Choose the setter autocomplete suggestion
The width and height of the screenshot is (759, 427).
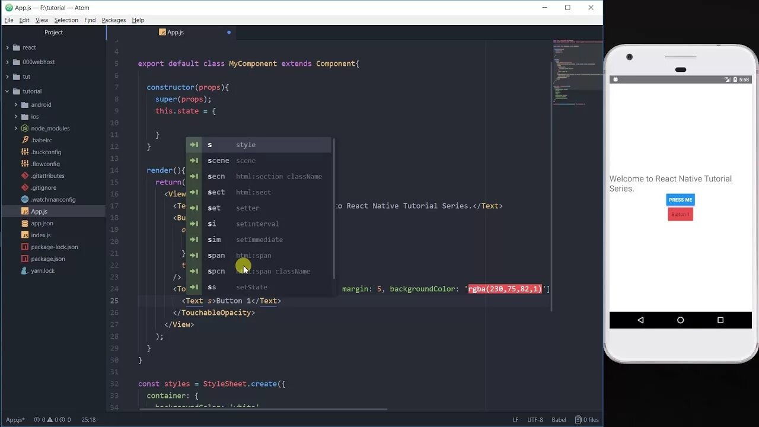click(x=259, y=208)
